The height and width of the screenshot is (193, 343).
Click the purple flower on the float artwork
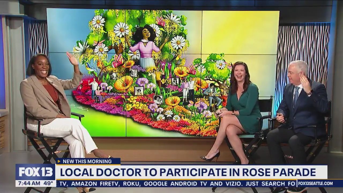click(142, 82)
